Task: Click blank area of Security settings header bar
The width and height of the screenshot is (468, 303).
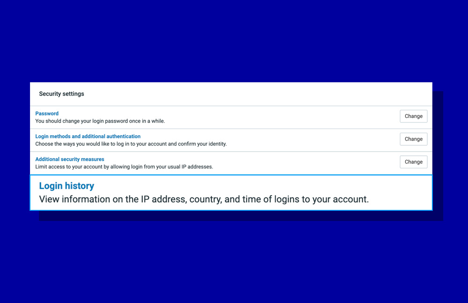Action: pyautogui.click(x=257, y=94)
